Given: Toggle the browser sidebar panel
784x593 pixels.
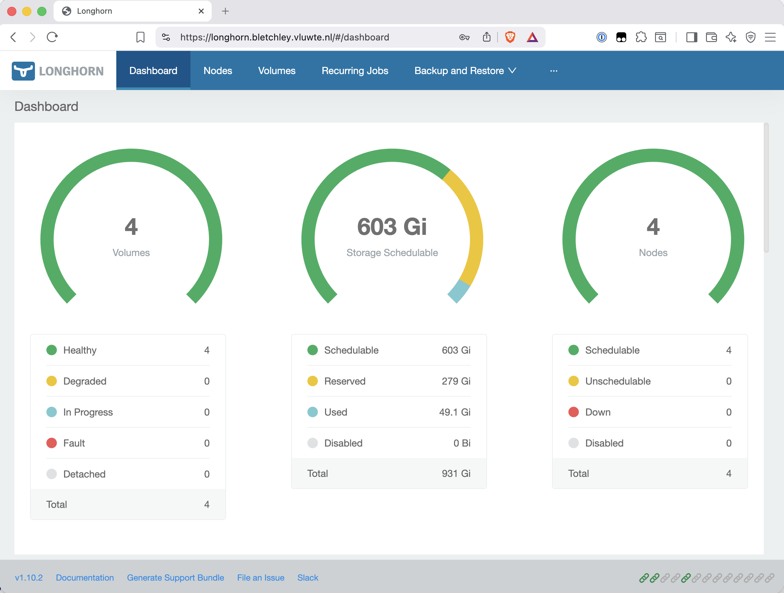Looking at the screenshot, I should pos(691,37).
